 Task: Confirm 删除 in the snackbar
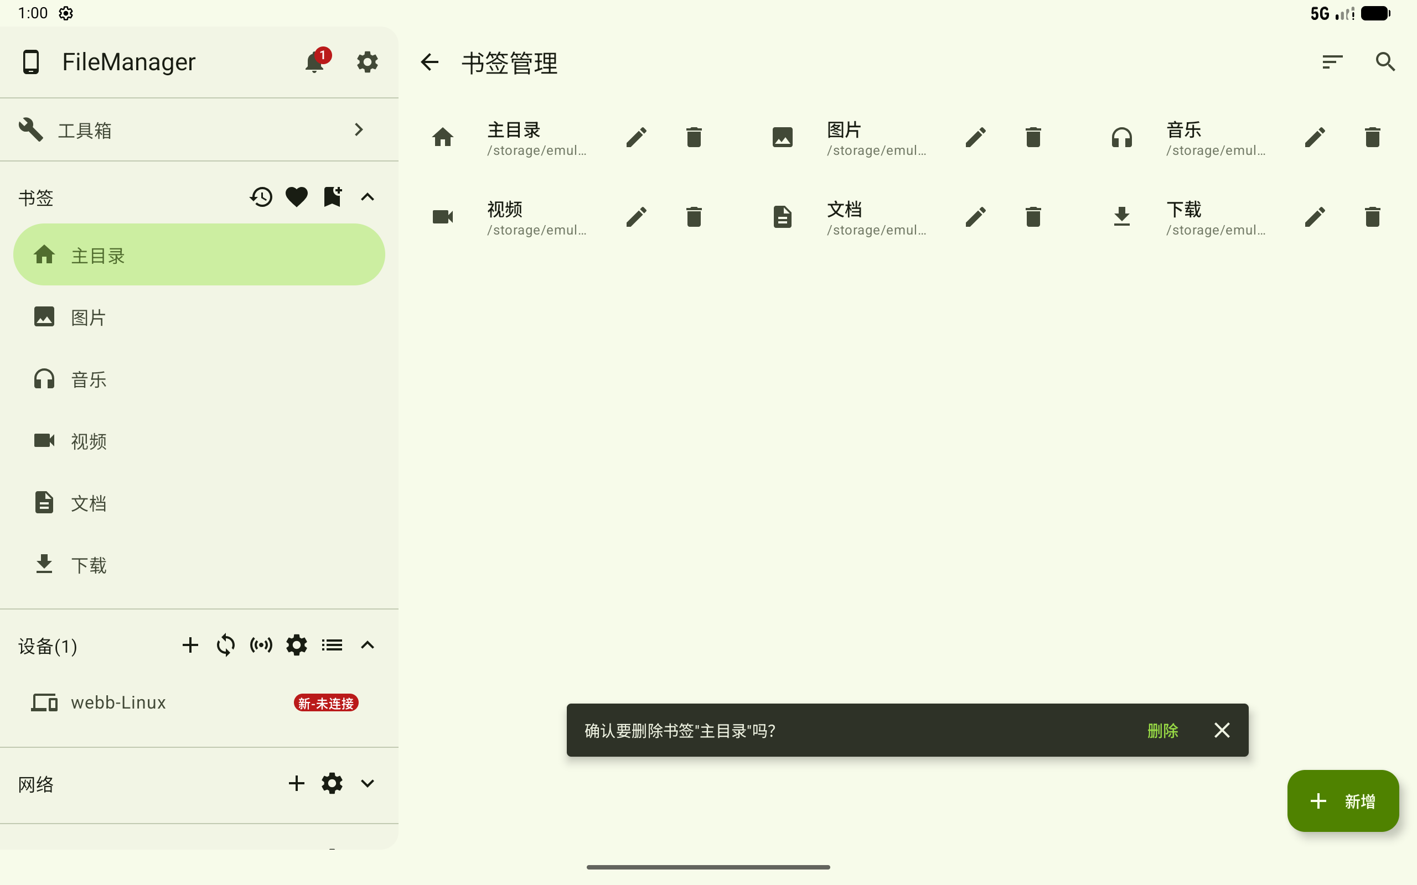pyautogui.click(x=1162, y=731)
